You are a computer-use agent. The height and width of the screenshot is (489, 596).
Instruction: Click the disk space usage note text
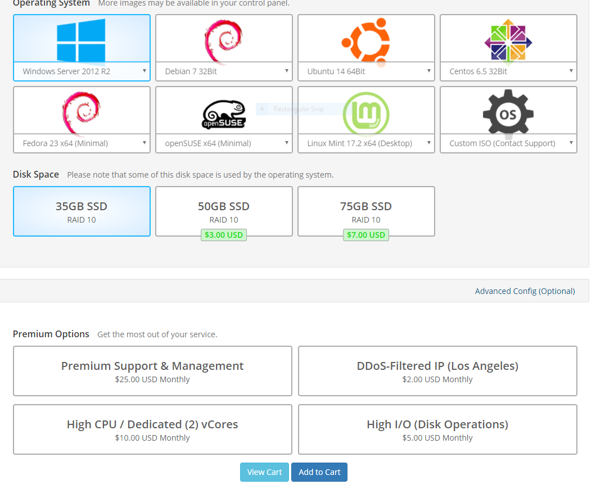(200, 175)
